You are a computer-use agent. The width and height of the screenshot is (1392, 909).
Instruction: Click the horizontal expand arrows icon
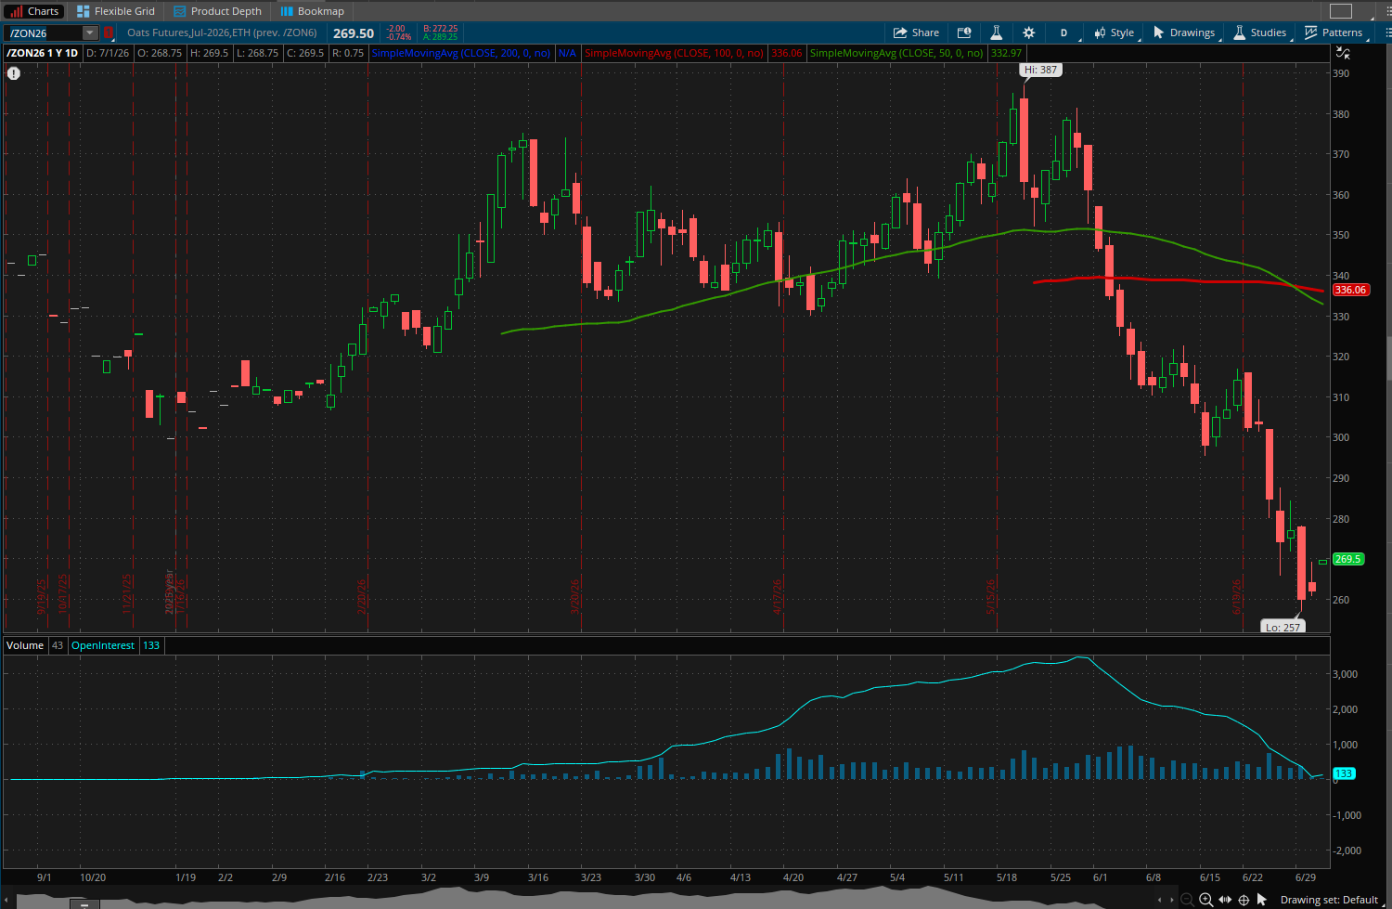(1225, 899)
